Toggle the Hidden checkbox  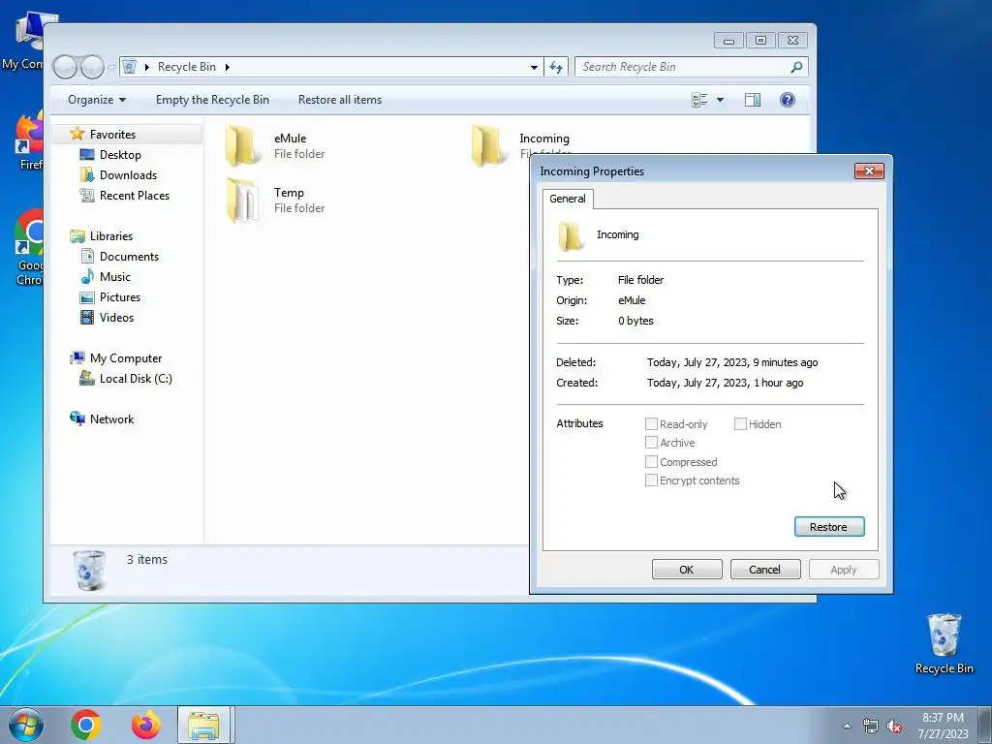click(740, 424)
